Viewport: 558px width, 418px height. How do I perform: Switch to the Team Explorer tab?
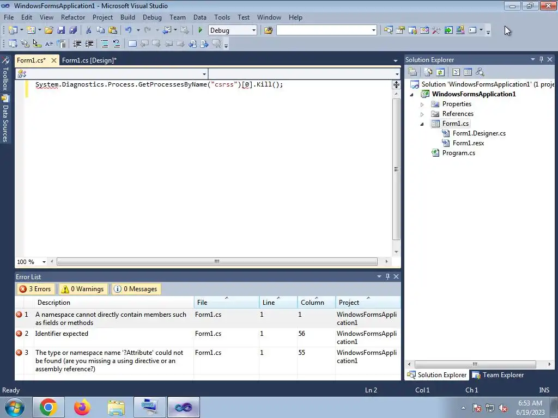pos(498,375)
